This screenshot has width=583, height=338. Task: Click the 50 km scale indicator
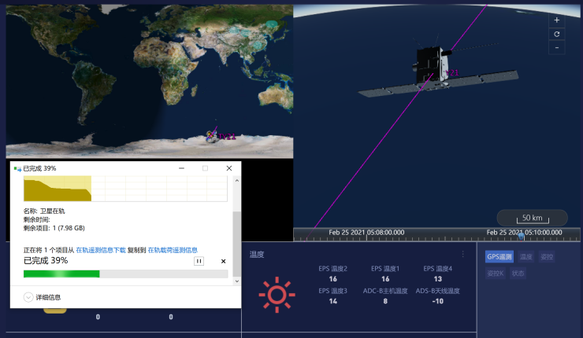click(532, 218)
